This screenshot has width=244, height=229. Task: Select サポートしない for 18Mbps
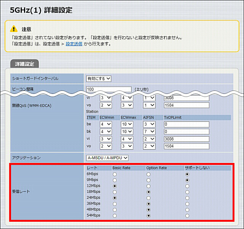tap(187, 192)
